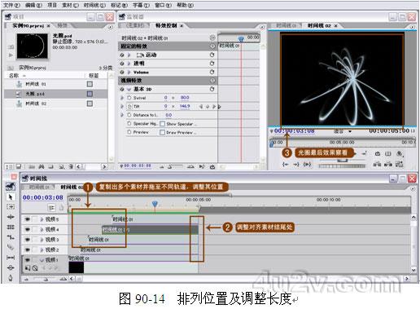This screenshot has height=309, width=420.
Task: Click the timeline zoom slider at bottom
Action: (x=46, y=279)
